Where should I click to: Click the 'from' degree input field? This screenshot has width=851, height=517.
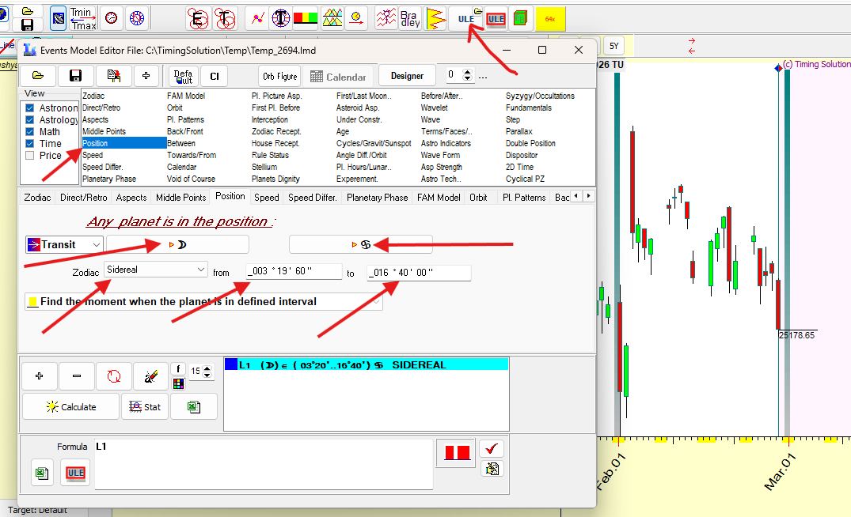click(x=291, y=273)
